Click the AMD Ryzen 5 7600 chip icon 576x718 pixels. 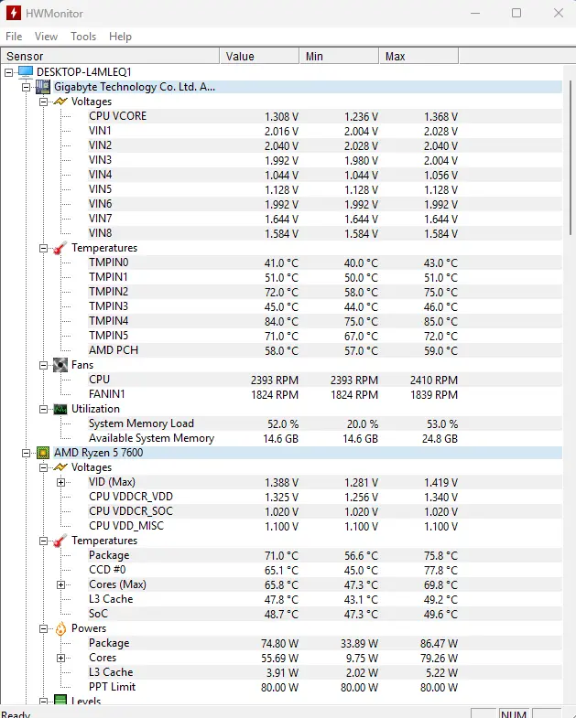[x=43, y=453]
